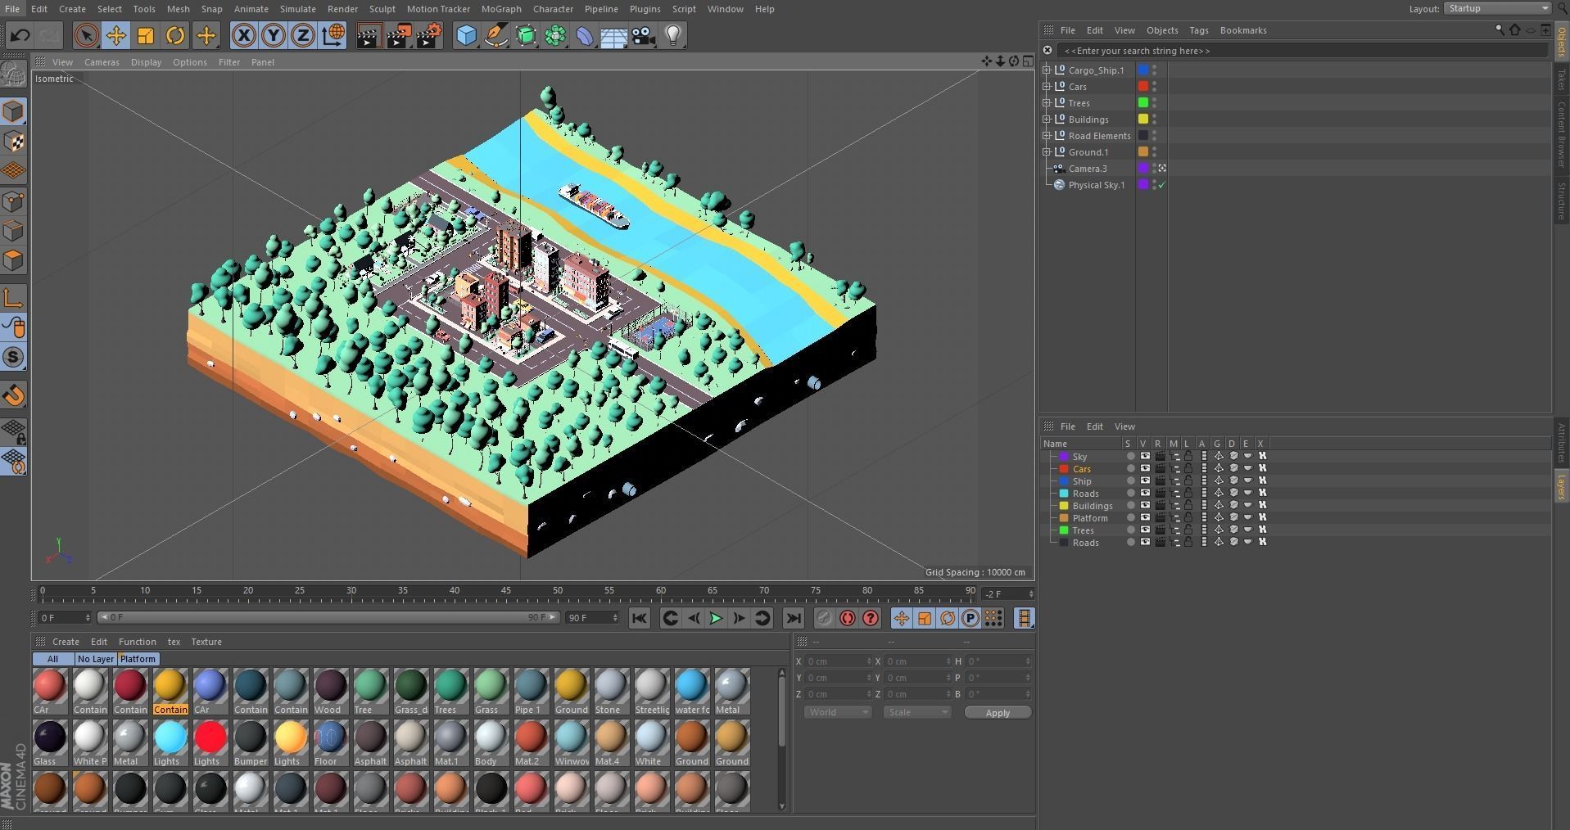This screenshot has width=1570, height=830.
Task: Render the active view
Action: 369,35
